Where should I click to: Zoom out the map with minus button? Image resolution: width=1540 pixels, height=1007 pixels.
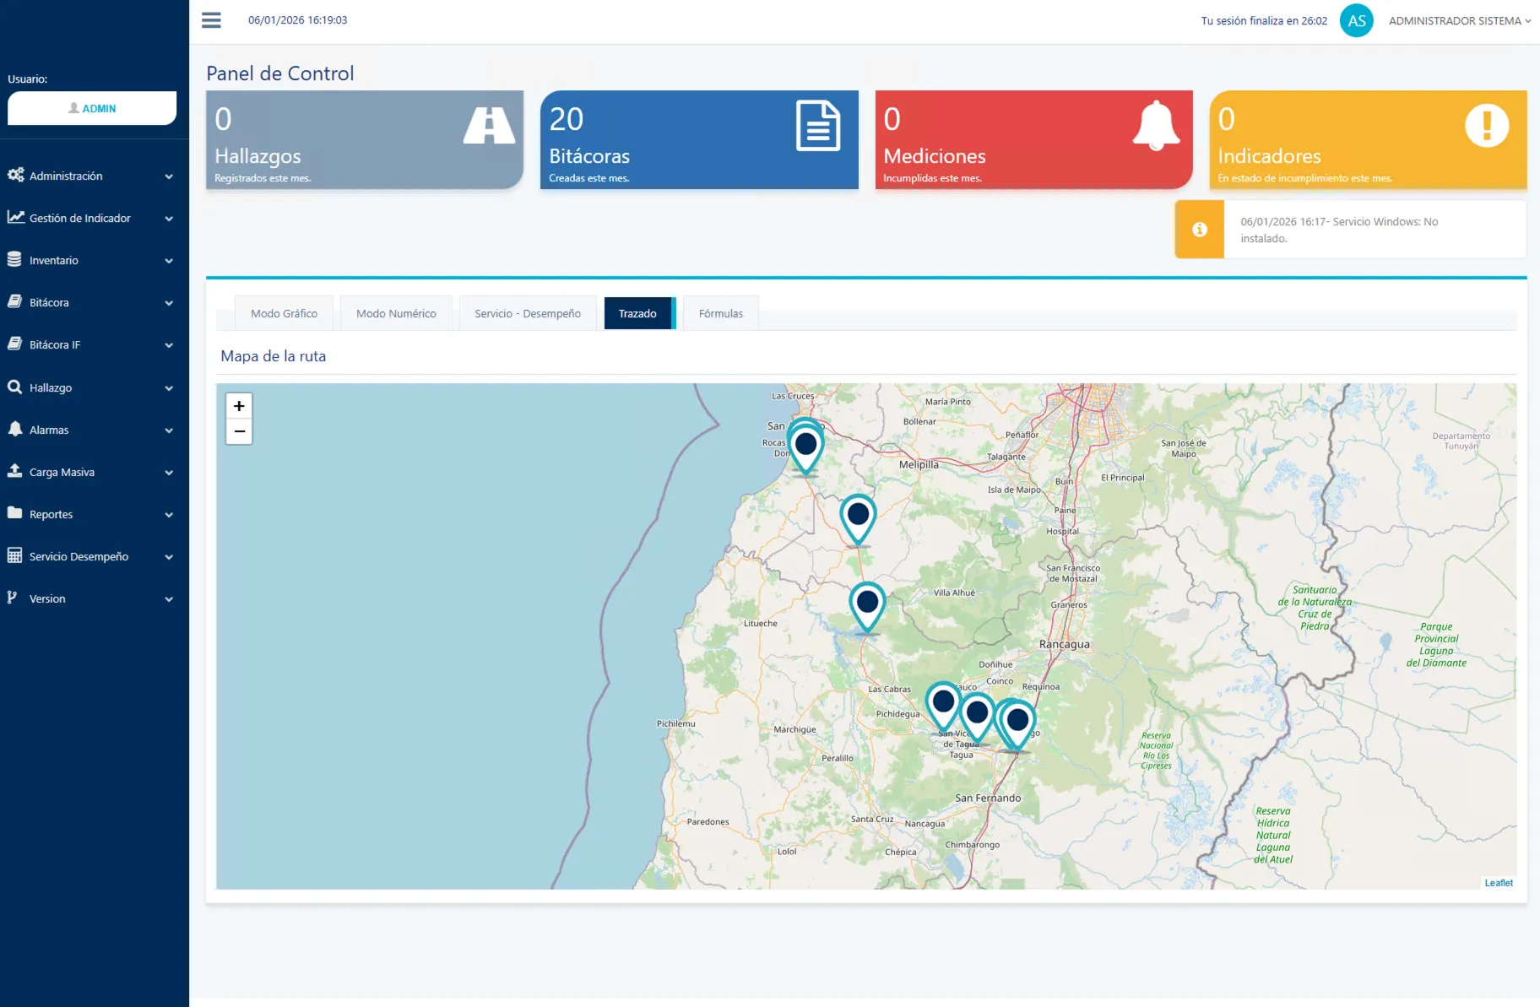coord(239,431)
